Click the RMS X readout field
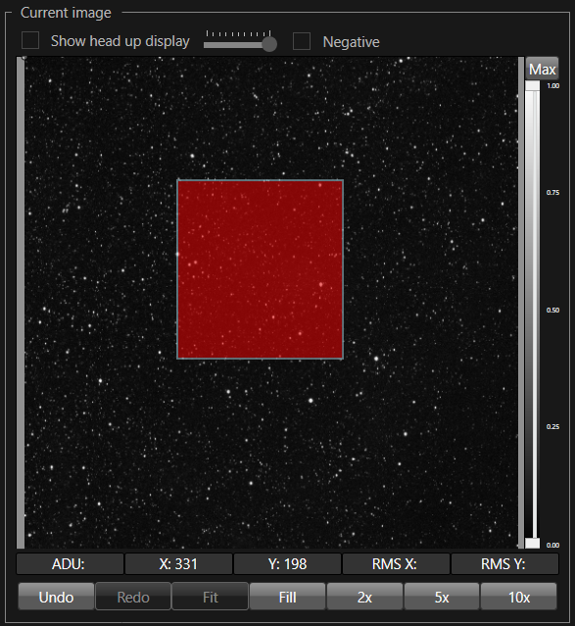575x626 pixels. click(x=396, y=563)
